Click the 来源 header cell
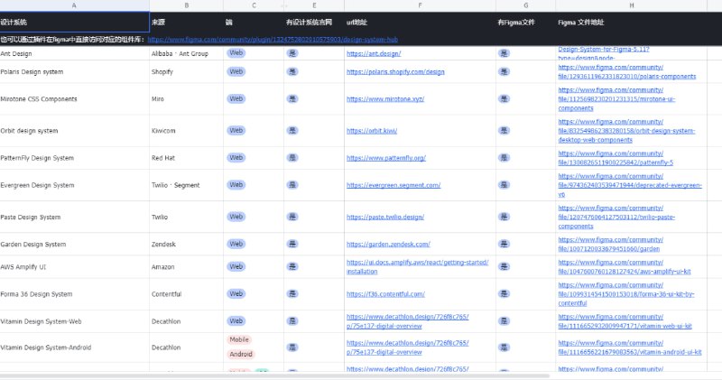Image resolution: width=722 pixels, height=380 pixels. (x=186, y=22)
